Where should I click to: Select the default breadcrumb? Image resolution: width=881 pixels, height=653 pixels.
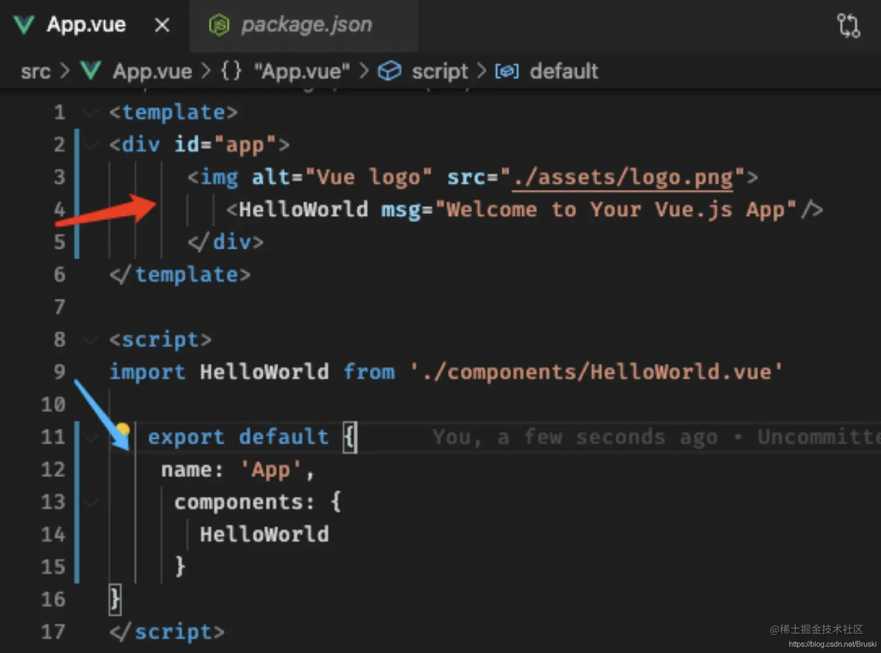click(x=564, y=71)
